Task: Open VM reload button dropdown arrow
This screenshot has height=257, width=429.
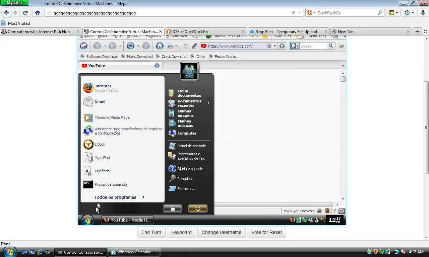Action: point(138,46)
